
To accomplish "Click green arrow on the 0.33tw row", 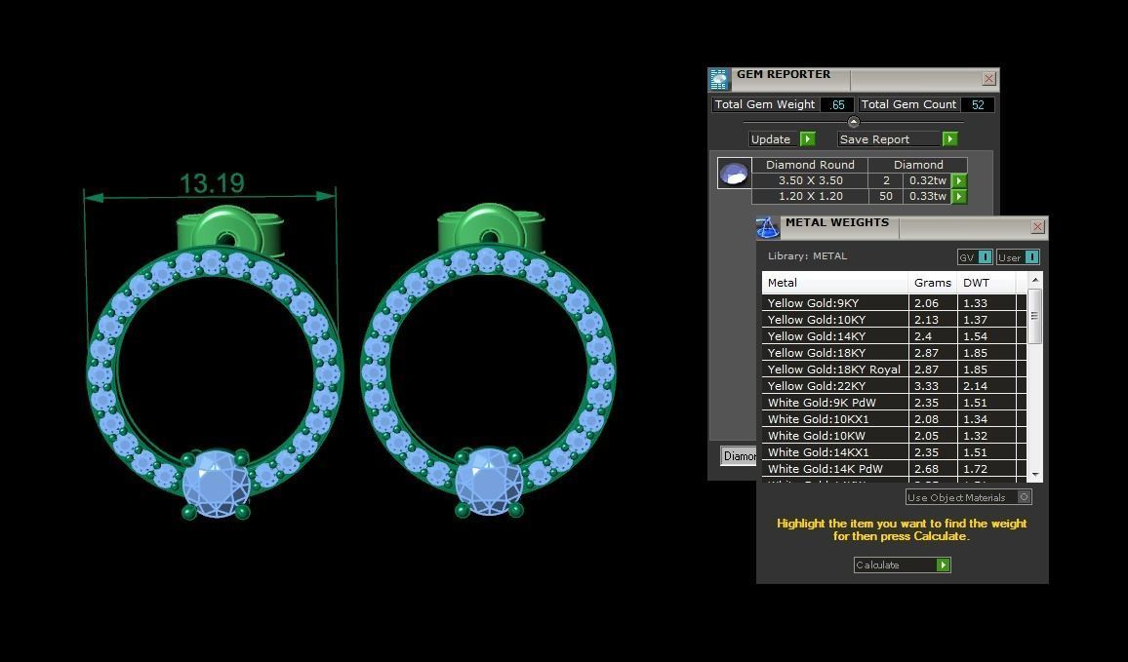I will pyautogui.click(x=959, y=196).
